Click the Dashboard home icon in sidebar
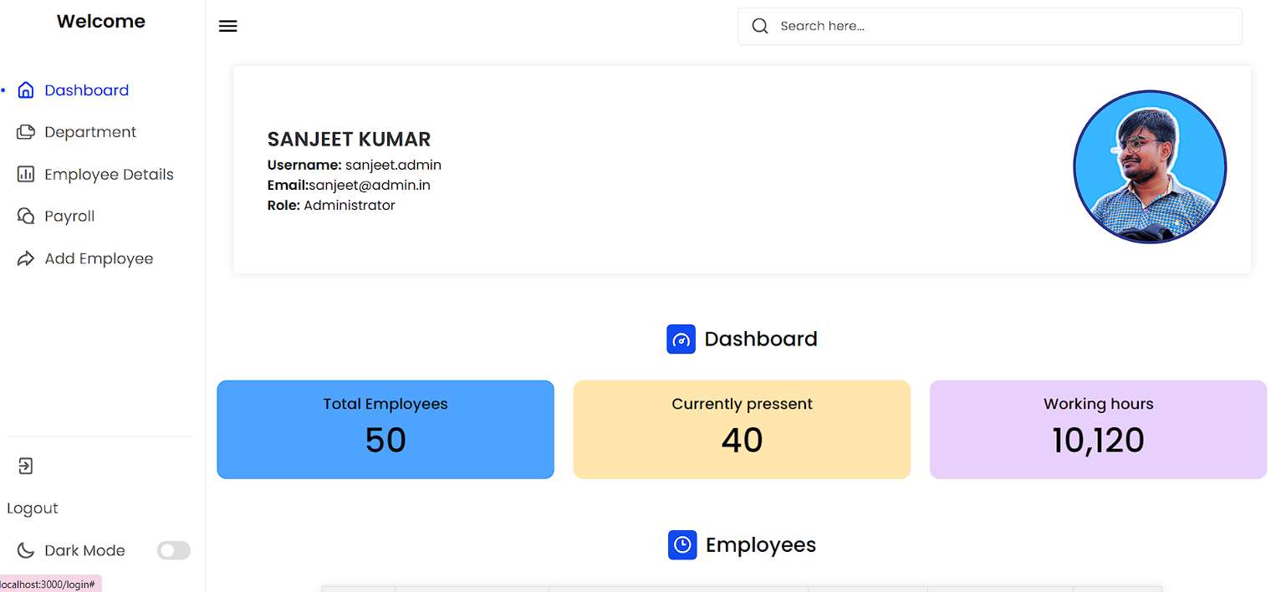Image resolution: width=1276 pixels, height=592 pixels. [26, 90]
